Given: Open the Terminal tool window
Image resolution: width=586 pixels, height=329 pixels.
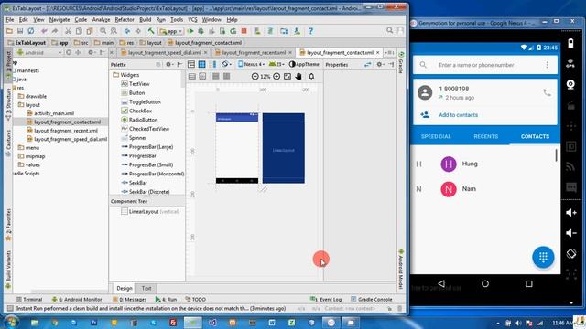Looking at the screenshot, I should point(29,299).
